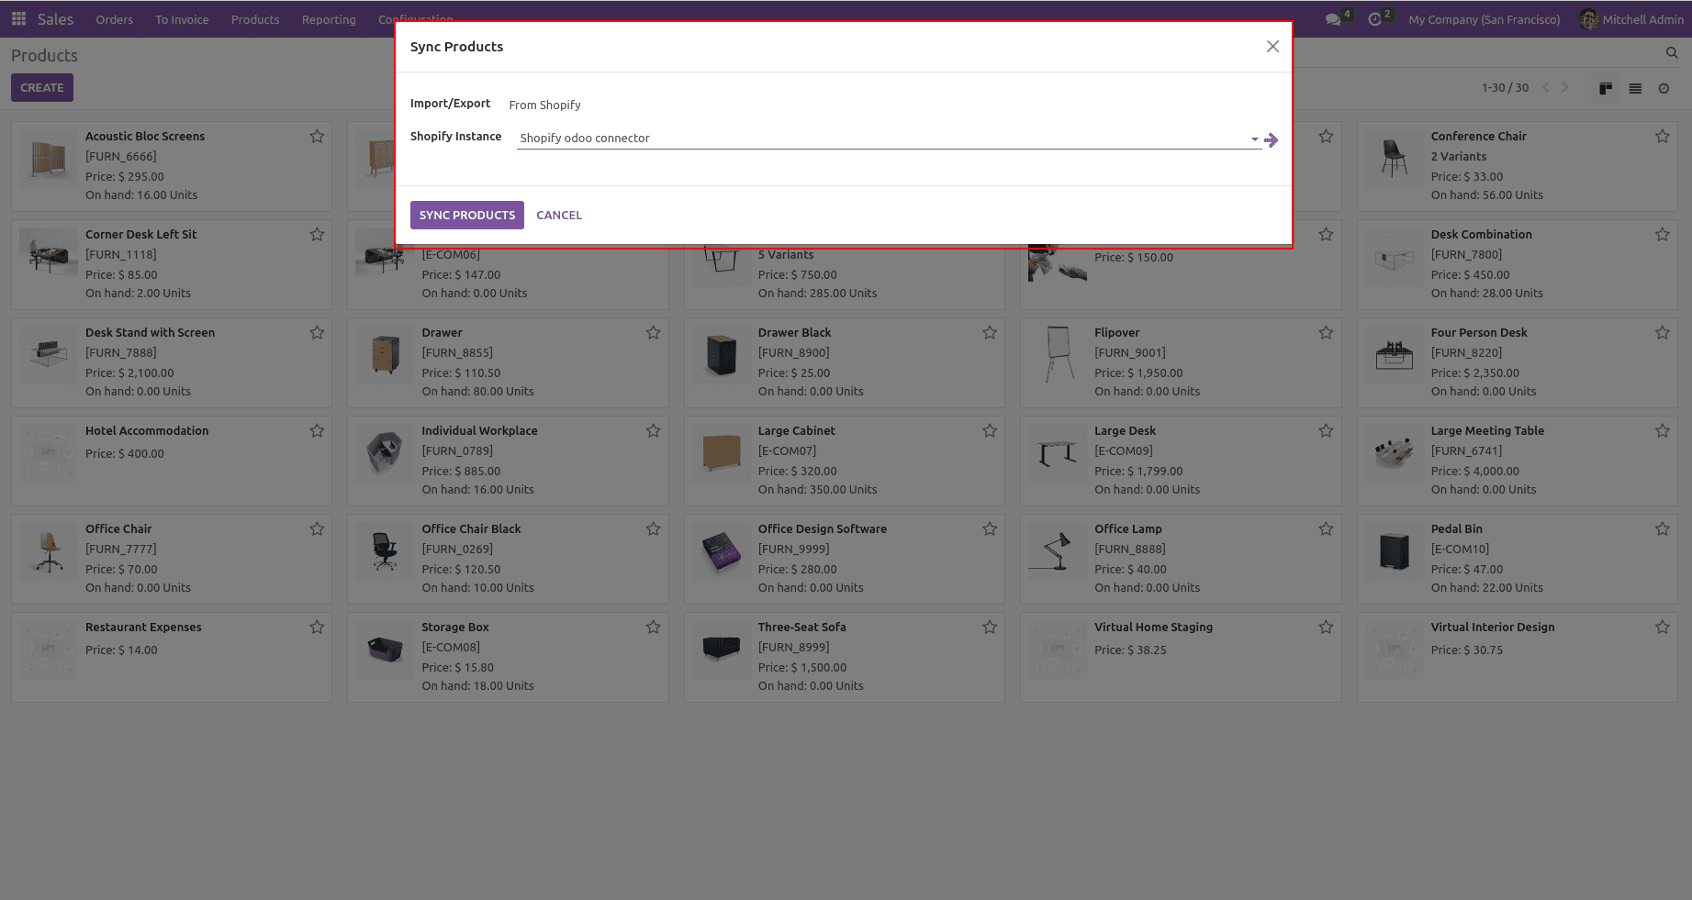Image resolution: width=1692 pixels, height=900 pixels.
Task: Favorite the Corner Desk Left Sit product
Action: click(x=317, y=234)
